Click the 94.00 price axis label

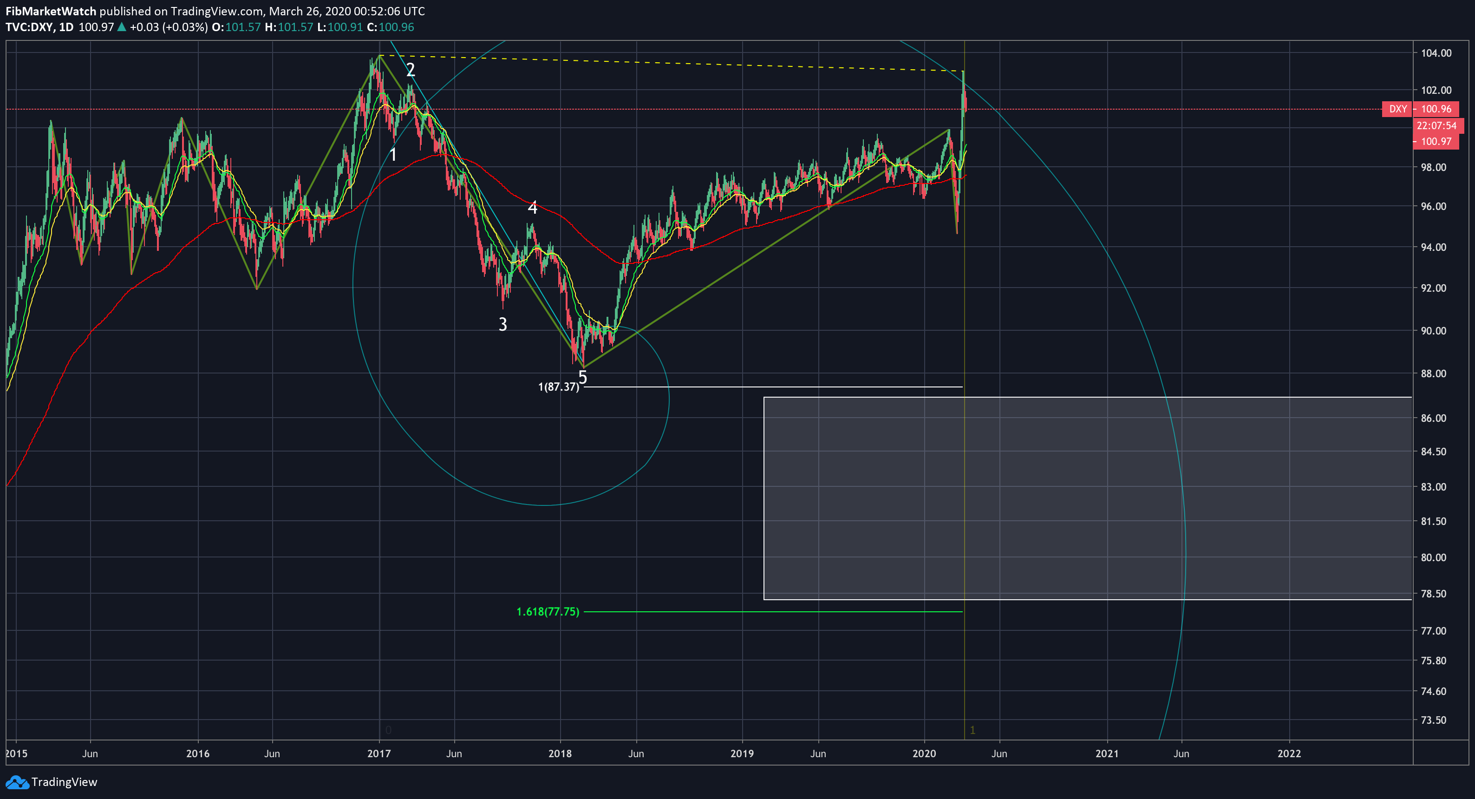[x=1434, y=247]
